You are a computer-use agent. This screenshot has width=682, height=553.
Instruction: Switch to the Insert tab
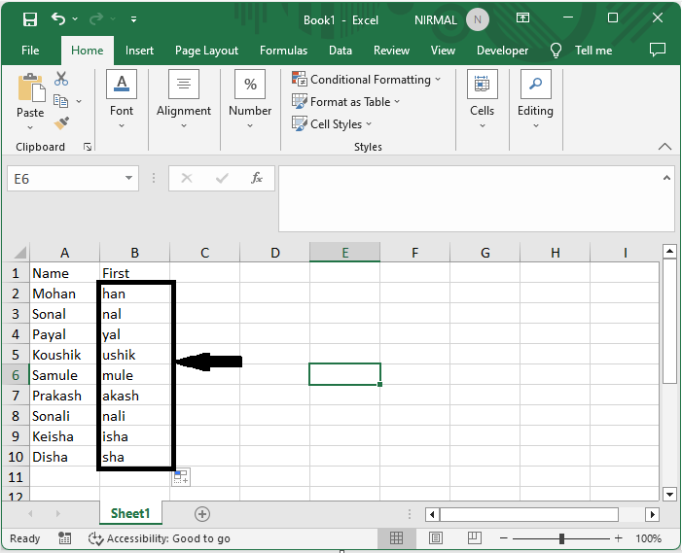(x=139, y=51)
